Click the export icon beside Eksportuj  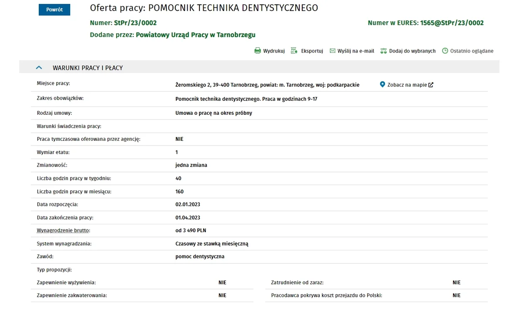pyautogui.click(x=294, y=51)
